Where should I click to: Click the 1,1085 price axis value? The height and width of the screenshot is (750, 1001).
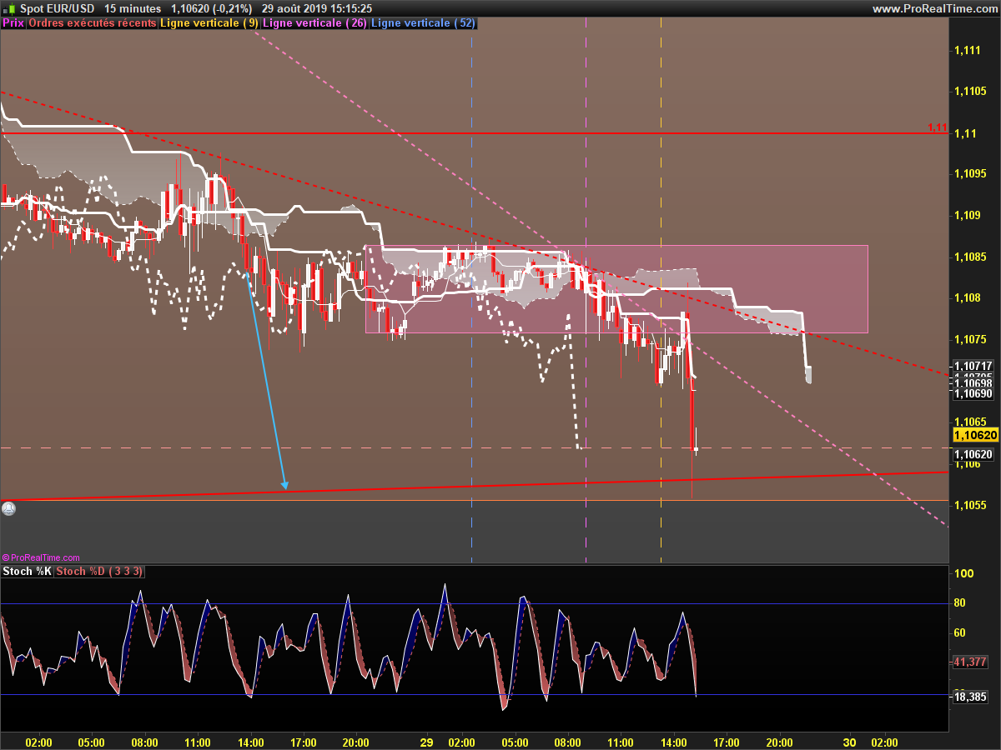point(970,257)
